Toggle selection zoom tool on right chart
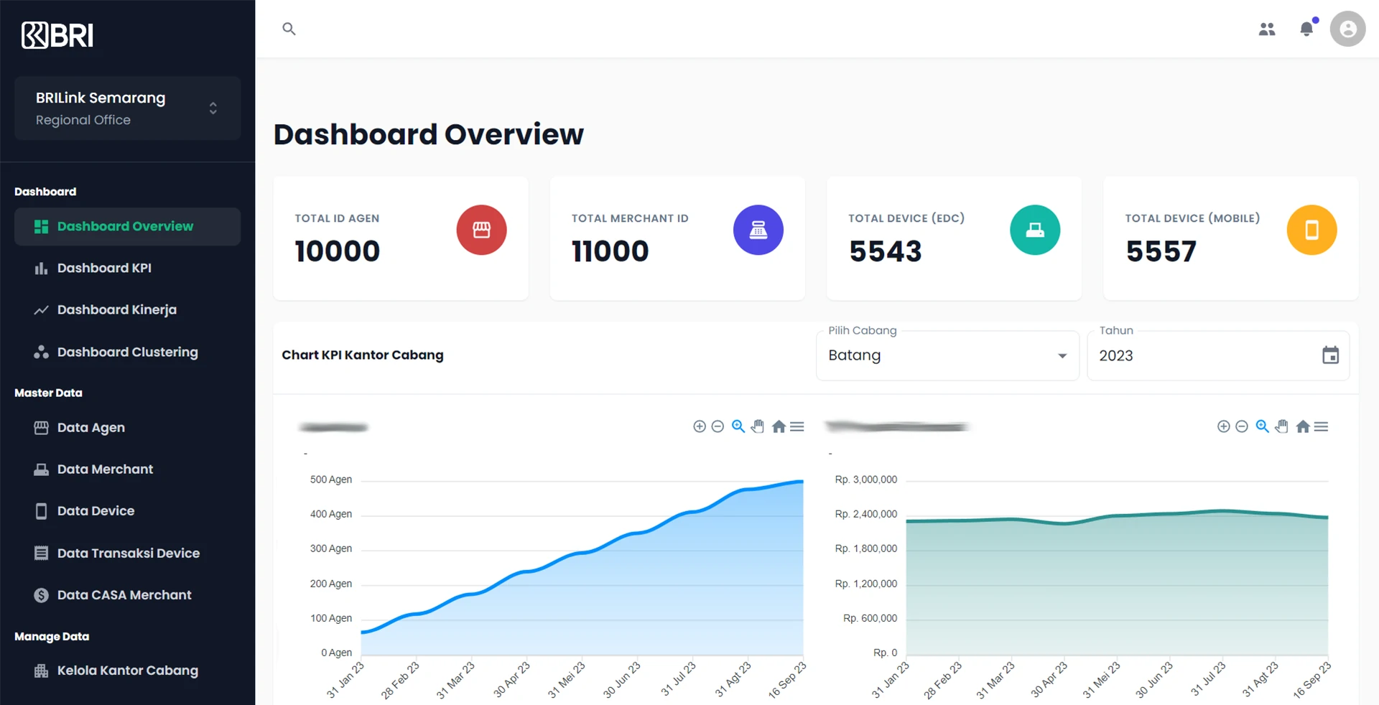Screen dimensions: 1379x705 pos(1262,426)
